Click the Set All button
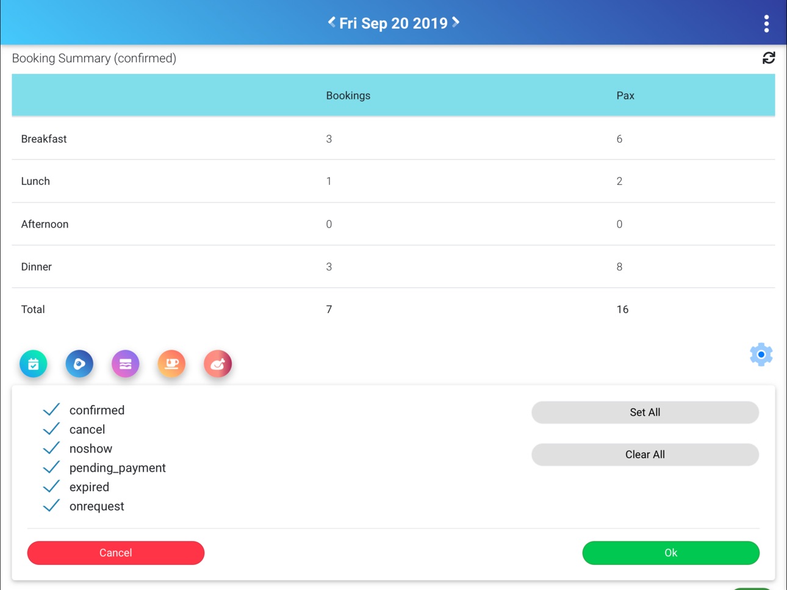Screen dimensions: 787x590 pos(645,412)
